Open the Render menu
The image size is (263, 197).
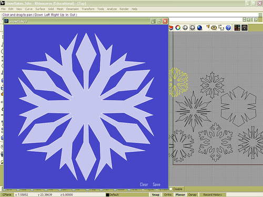pos(124,9)
